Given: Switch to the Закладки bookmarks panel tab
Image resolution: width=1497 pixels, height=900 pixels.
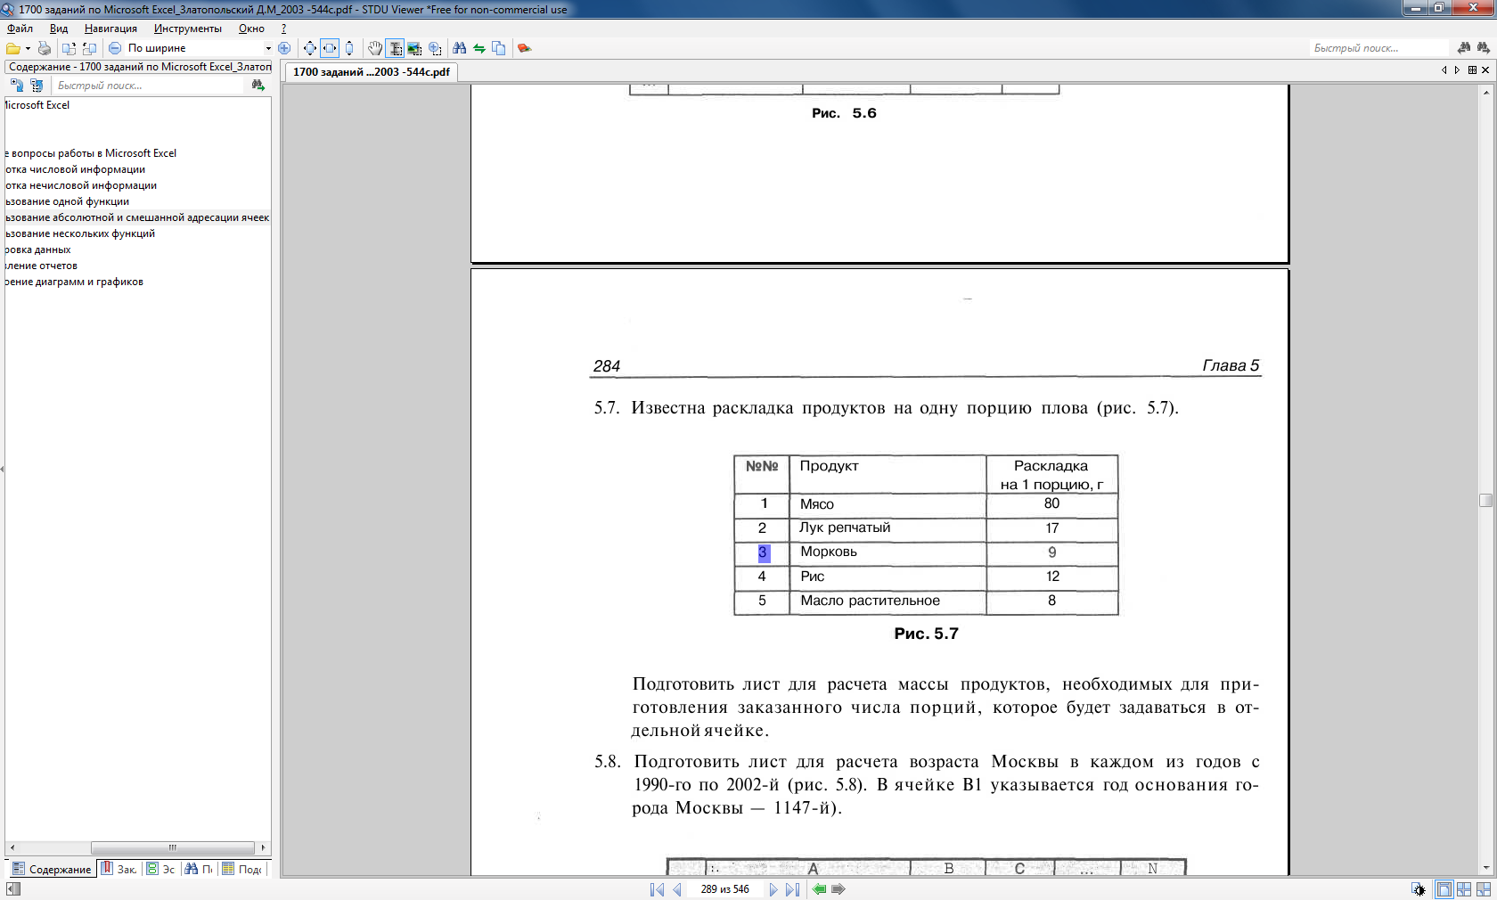Looking at the screenshot, I should 119,869.
